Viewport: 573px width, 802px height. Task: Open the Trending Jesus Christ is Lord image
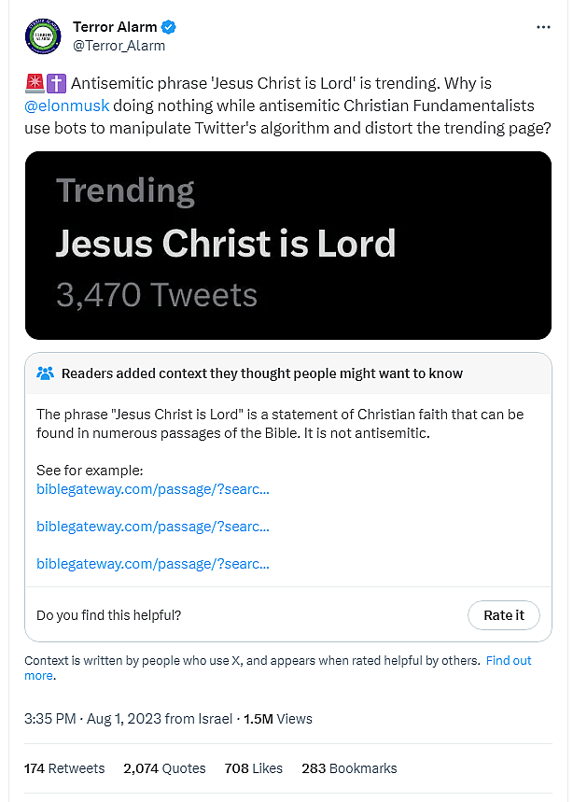287,245
